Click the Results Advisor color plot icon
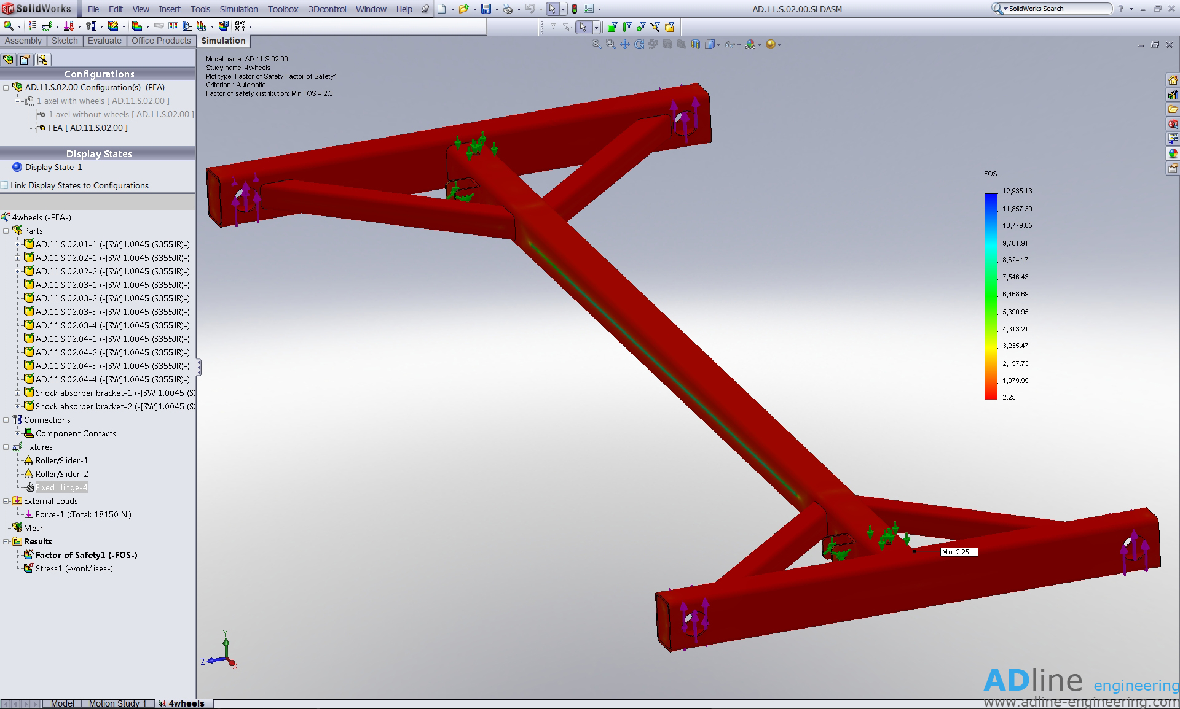This screenshot has height=709, width=1180. (x=136, y=26)
